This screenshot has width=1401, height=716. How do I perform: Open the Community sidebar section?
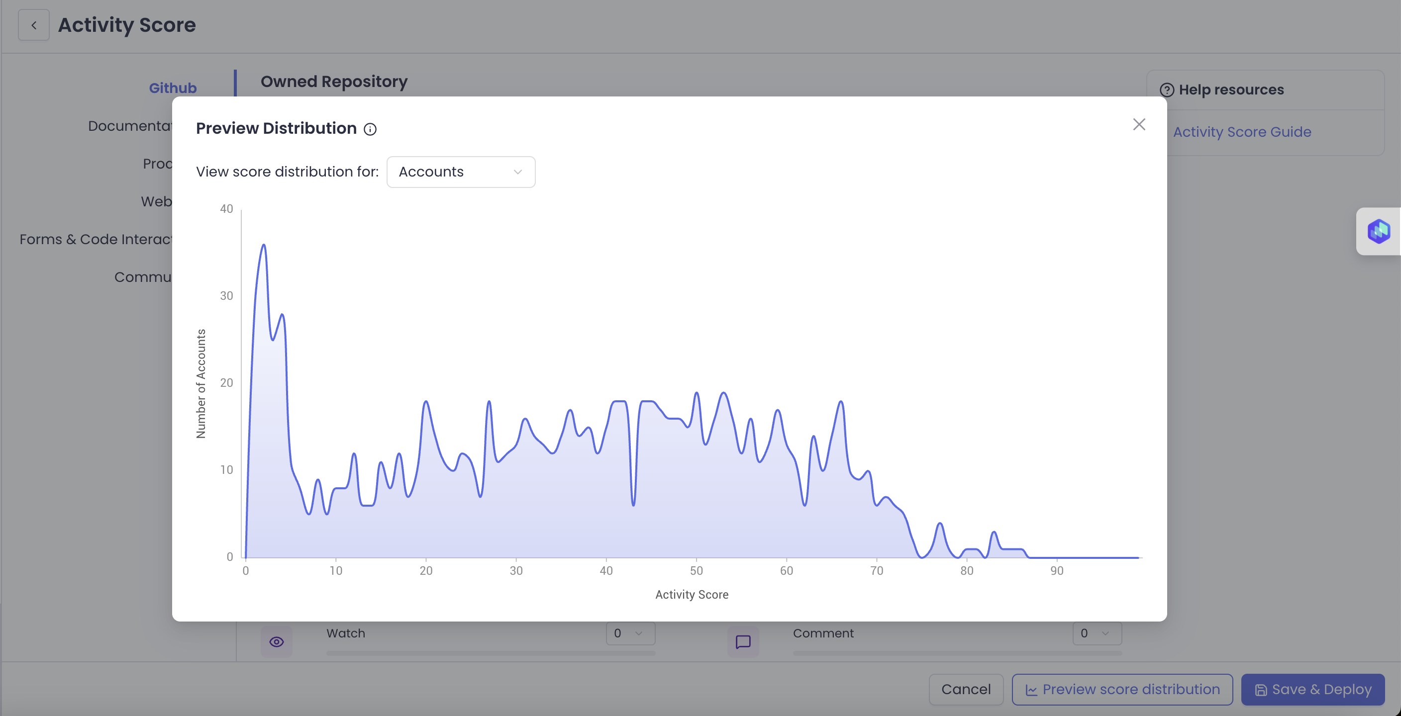click(x=144, y=277)
